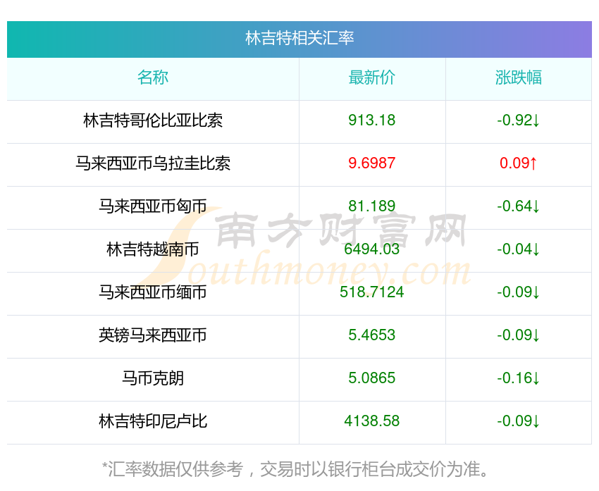Image resolution: width=599 pixels, height=491 pixels.
Task: Click the price value 6494.03
Action: 371,249
